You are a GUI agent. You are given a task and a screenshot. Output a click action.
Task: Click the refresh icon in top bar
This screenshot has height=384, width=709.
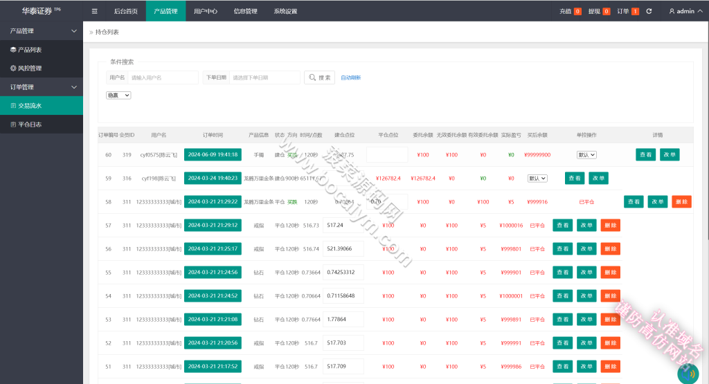649,11
